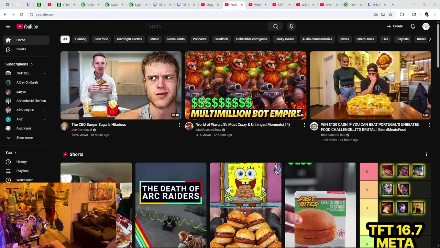
Task: Close the active YouTube tab
Action: (242, 5)
